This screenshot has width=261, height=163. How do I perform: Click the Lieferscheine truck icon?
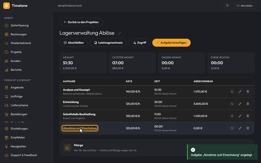[7, 105]
